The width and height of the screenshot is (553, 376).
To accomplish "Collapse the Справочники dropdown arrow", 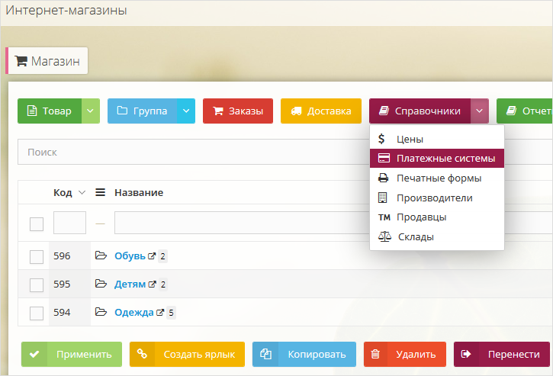I will point(479,111).
